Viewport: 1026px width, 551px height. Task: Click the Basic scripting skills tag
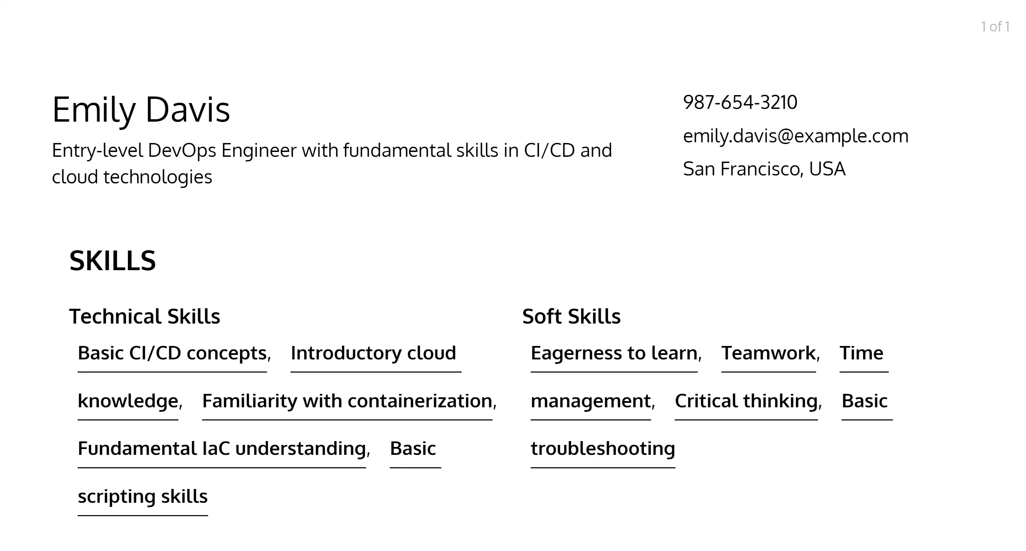[142, 496]
